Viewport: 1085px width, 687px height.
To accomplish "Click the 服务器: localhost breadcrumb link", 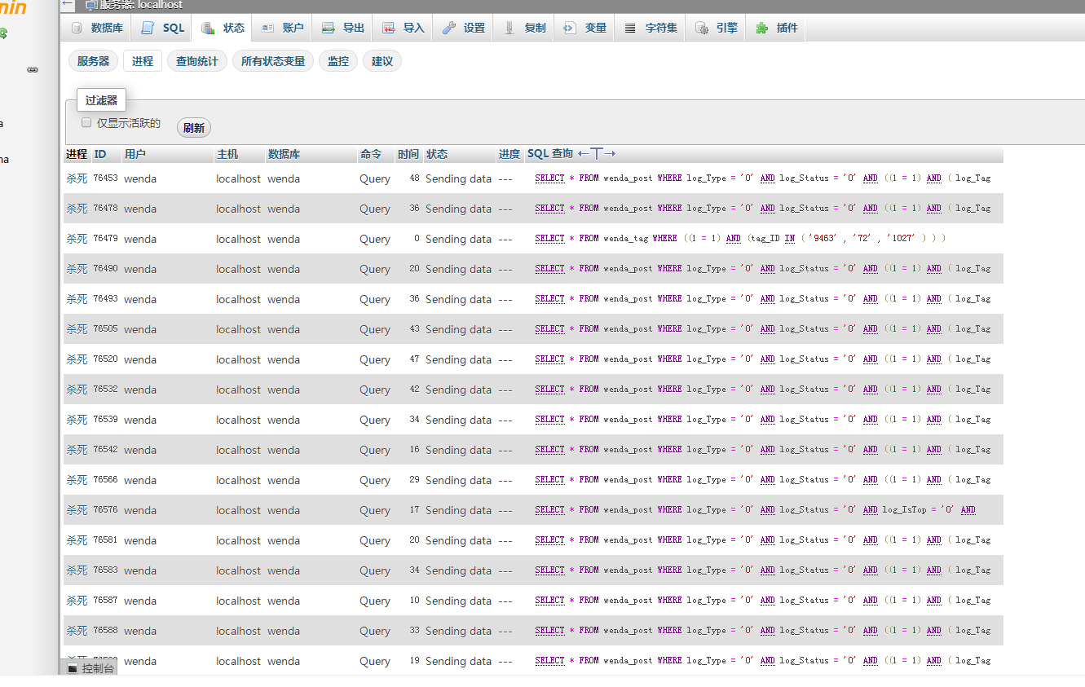I will pos(141,5).
